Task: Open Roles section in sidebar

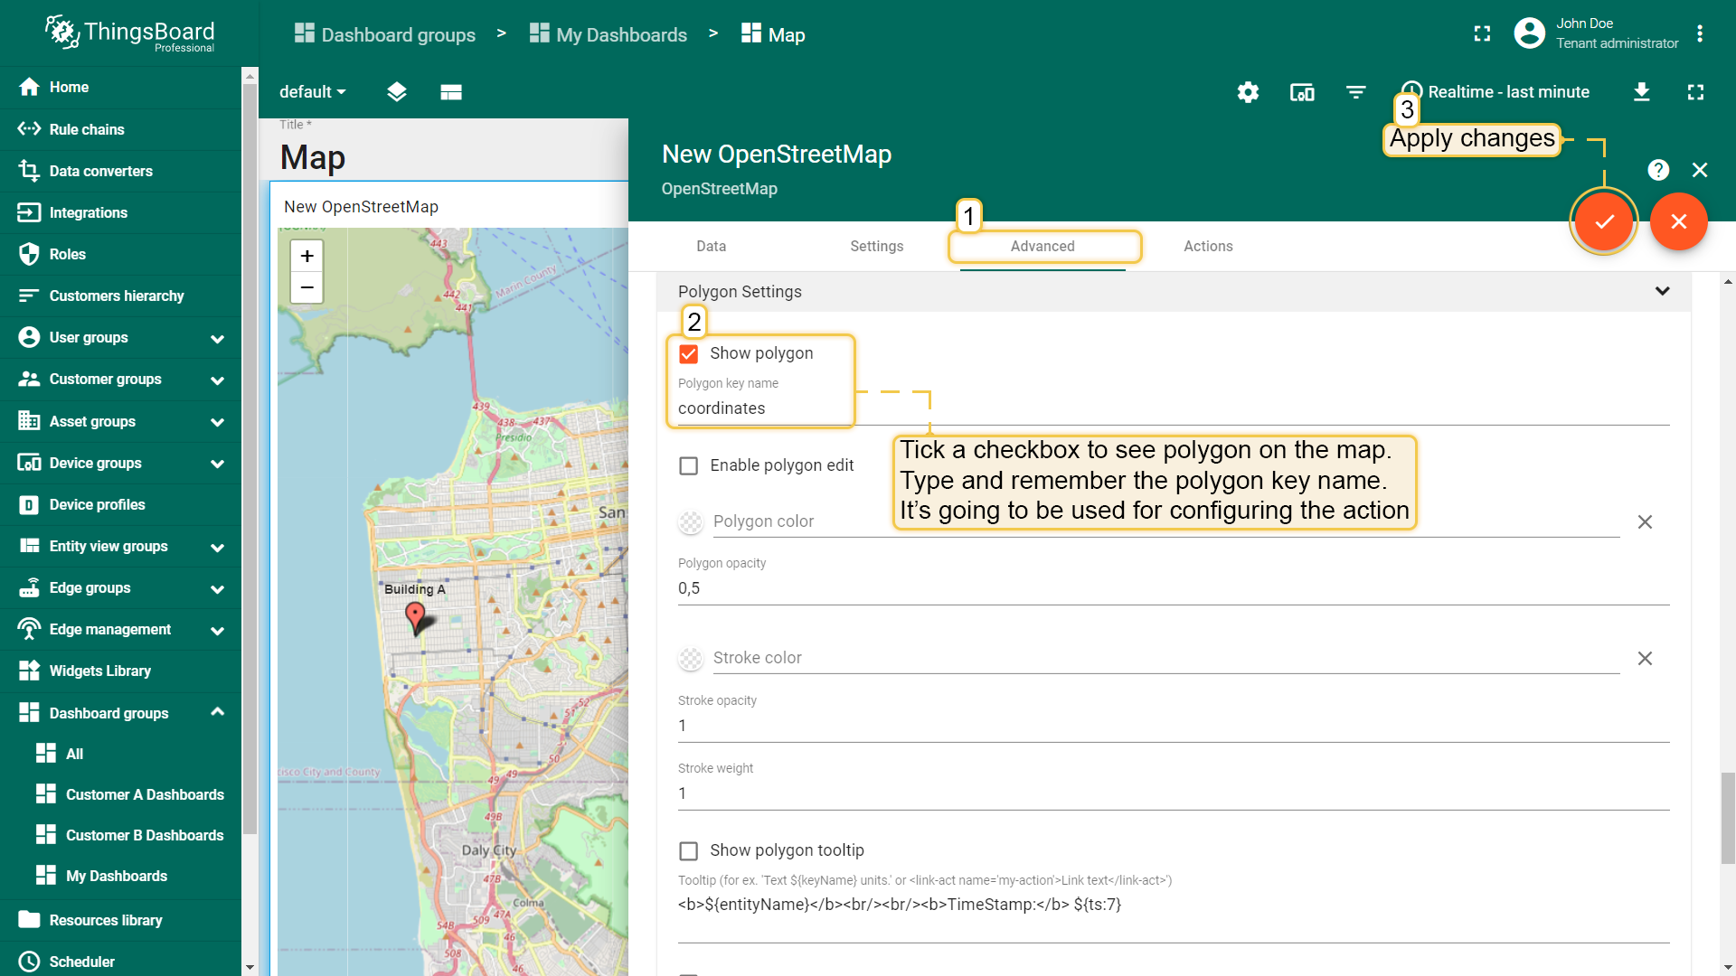Action: (x=120, y=254)
